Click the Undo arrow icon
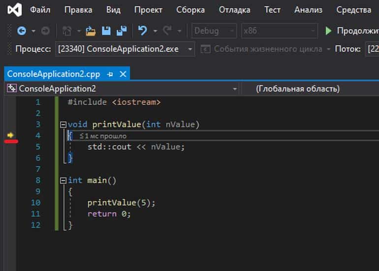 point(143,30)
